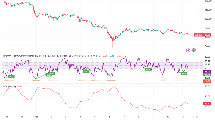Click the orange -0.06 MACD value tag
Image resolution: width=215 pixels, height=122 pixels.
pyautogui.click(x=208, y=81)
